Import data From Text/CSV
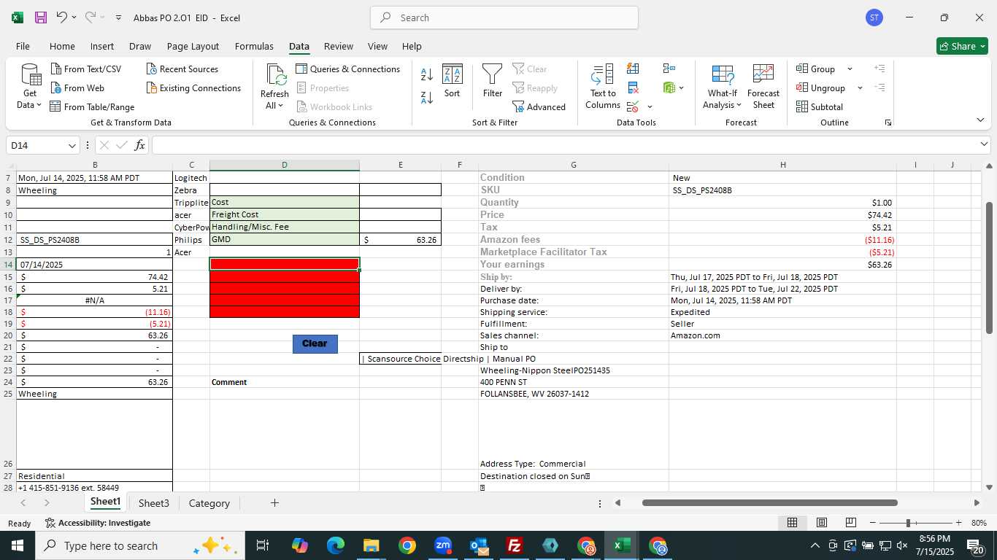997x560 pixels. [86, 69]
